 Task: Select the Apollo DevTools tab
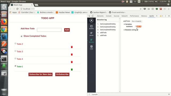click(151, 16)
